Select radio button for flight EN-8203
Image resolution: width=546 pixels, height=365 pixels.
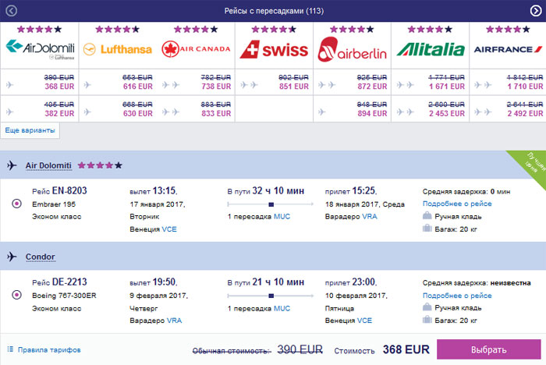[x=17, y=204]
